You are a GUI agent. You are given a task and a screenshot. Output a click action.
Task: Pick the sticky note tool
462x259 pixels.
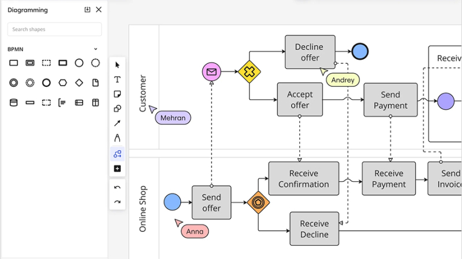click(117, 94)
